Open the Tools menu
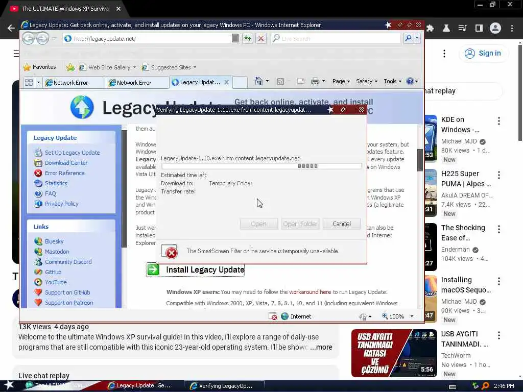The height and width of the screenshot is (392, 523). coord(392,81)
